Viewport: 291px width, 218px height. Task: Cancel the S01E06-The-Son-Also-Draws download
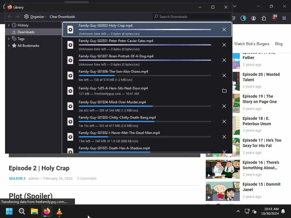coord(224,76)
